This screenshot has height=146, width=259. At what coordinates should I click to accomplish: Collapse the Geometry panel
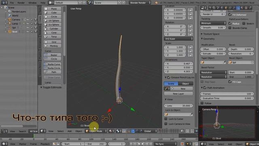pyautogui.click(x=209, y=39)
